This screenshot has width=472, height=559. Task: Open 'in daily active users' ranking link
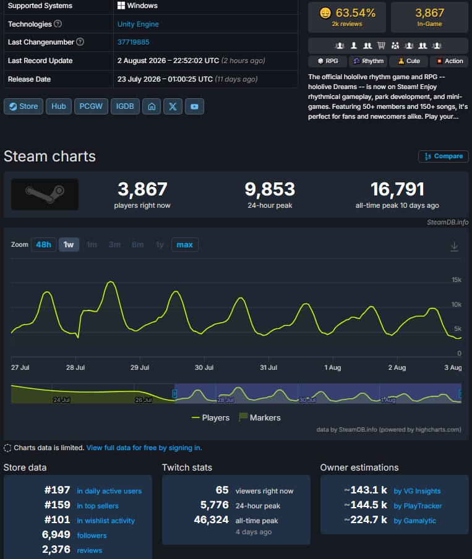(x=109, y=491)
